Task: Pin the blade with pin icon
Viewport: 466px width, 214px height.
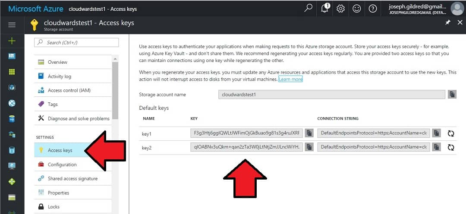Action: [448, 22]
